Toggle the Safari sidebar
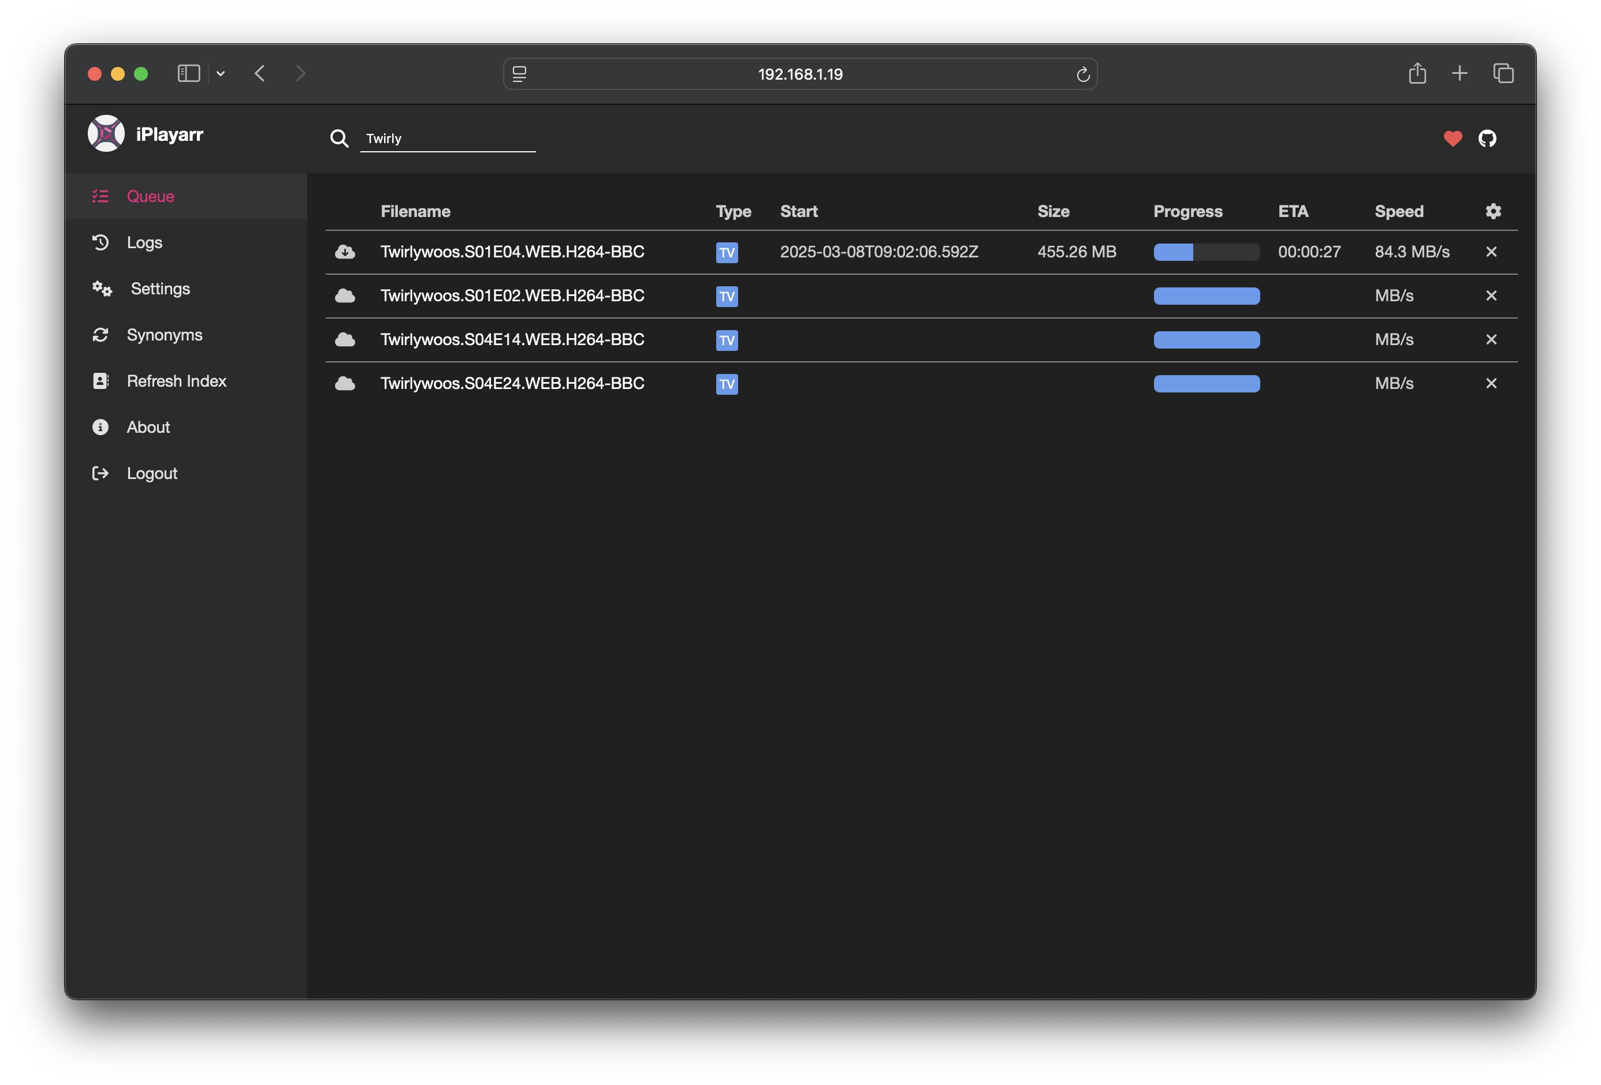 (188, 74)
